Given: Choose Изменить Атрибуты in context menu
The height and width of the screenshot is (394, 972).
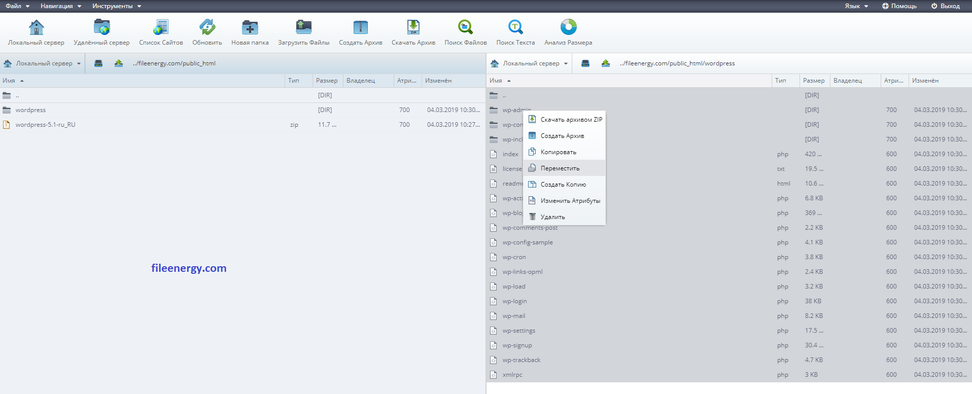Looking at the screenshot, I should coord(565,201).
